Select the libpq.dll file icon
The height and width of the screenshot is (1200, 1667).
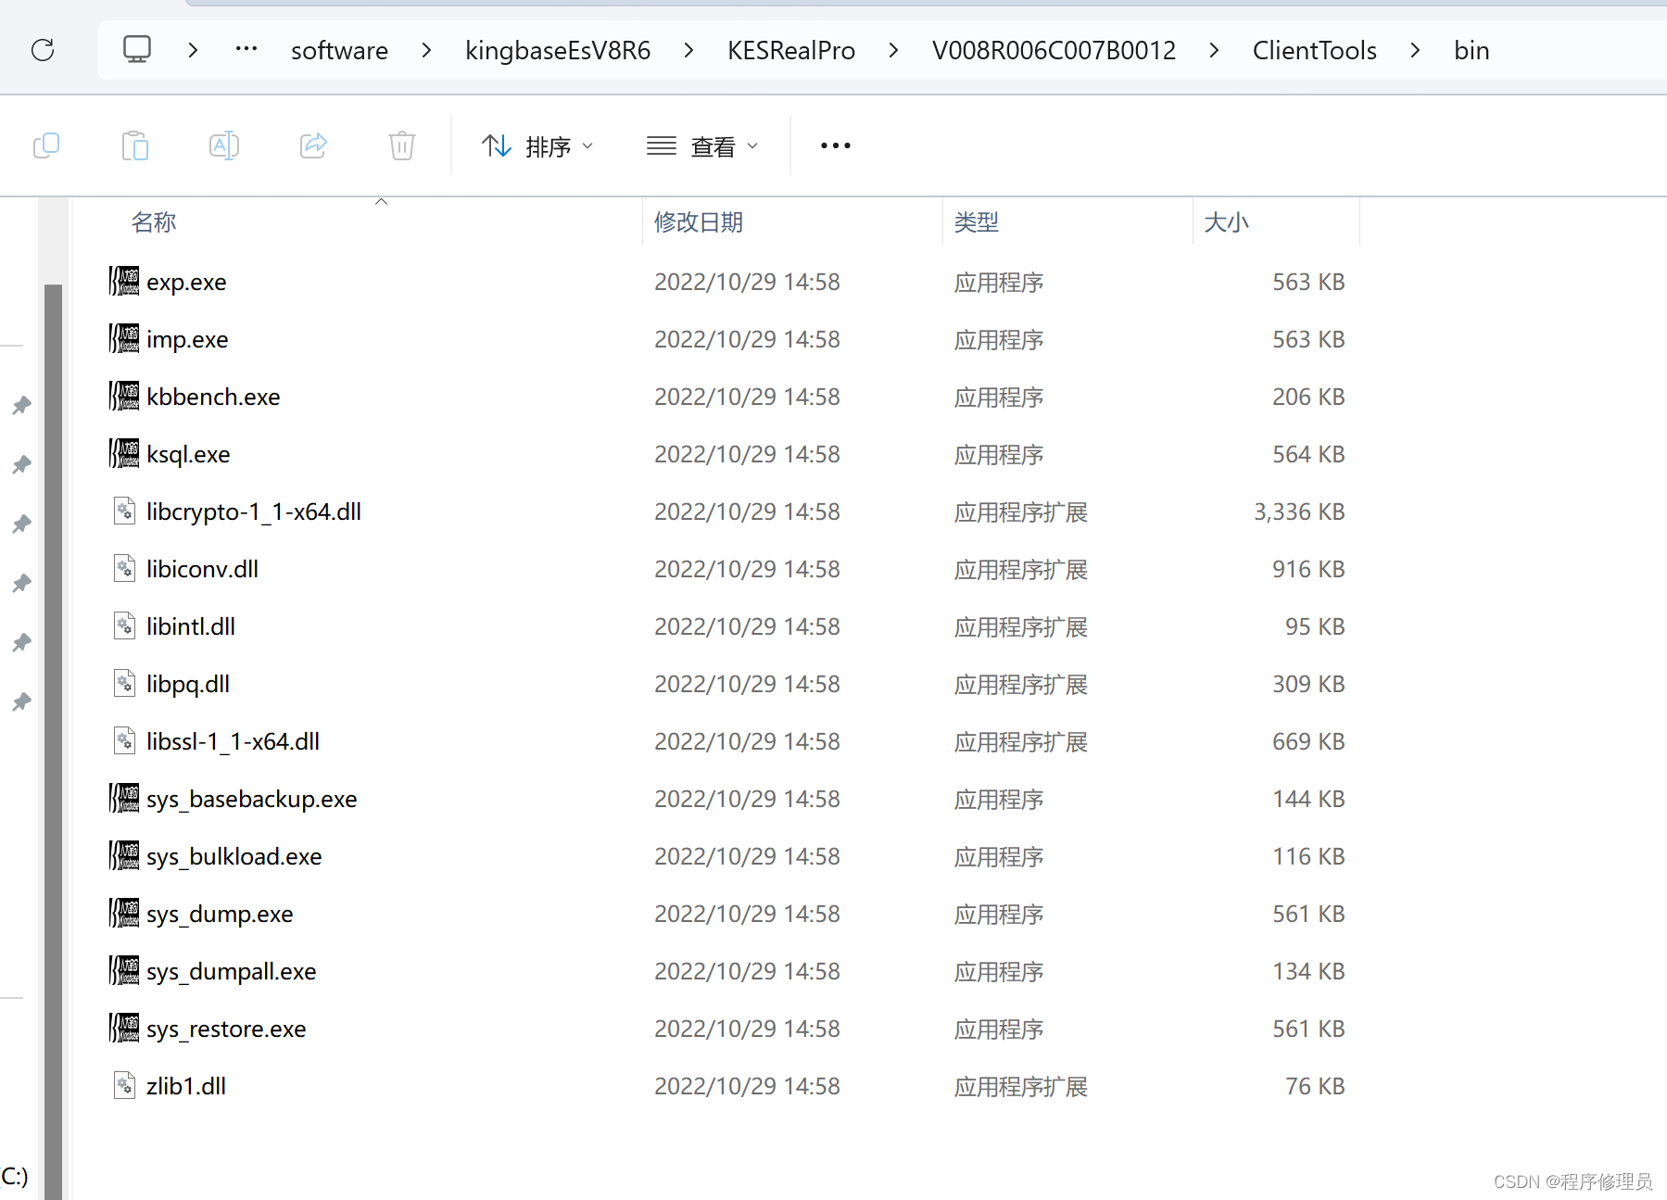[x=124, y=683]
